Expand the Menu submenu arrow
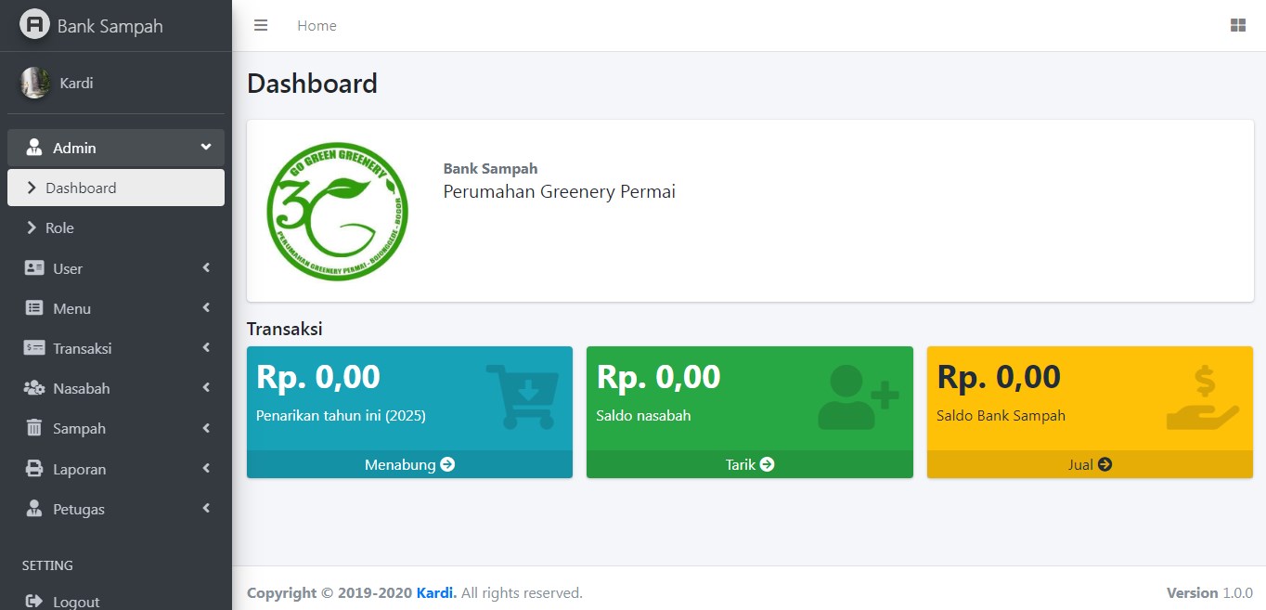 tap(206, 308)
